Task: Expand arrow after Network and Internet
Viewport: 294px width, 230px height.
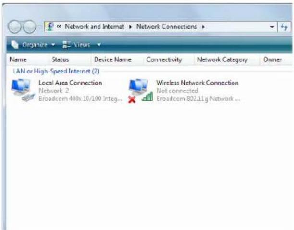Action: click(x=131, y=27)
